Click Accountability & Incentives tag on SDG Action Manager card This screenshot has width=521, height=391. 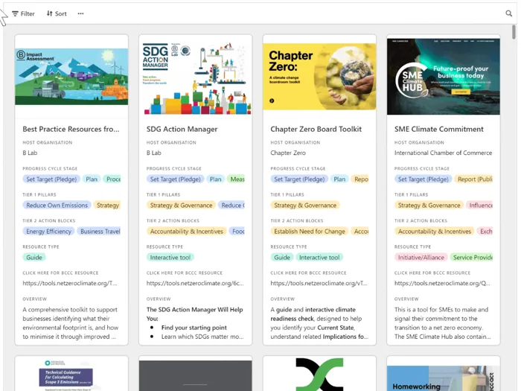186,232
